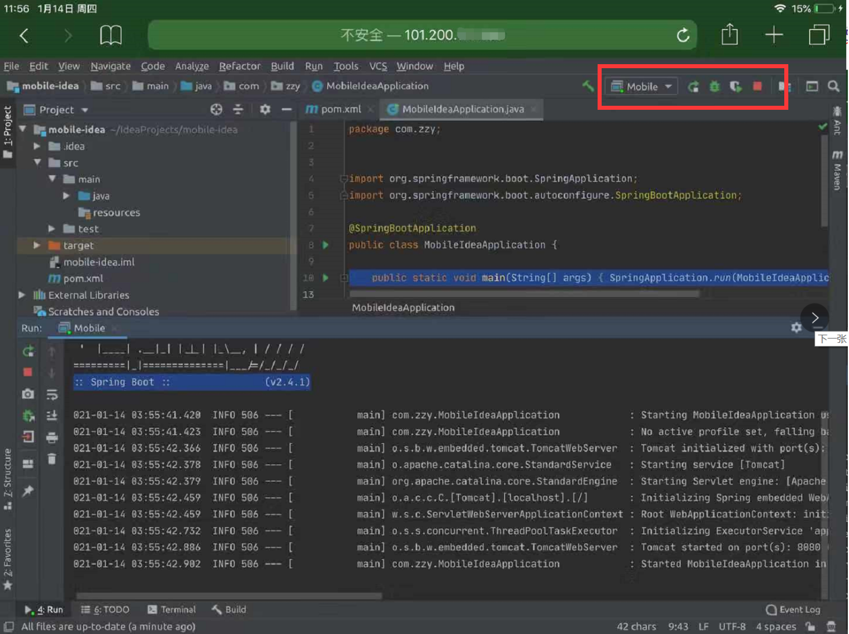Click the Run console horizontal scrollbar
This screenshot has width=849, height=634.
pyautogui.click(x=229, y=595)
